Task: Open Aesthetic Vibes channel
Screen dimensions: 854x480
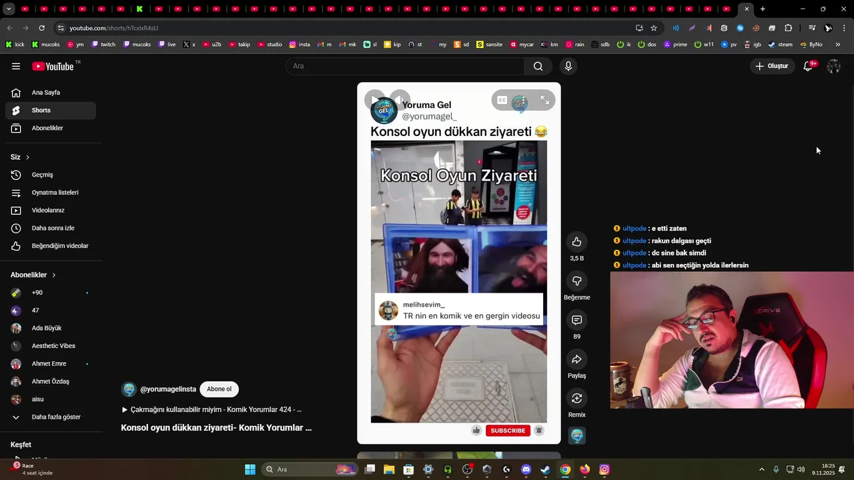Action: tap(51, 346)
